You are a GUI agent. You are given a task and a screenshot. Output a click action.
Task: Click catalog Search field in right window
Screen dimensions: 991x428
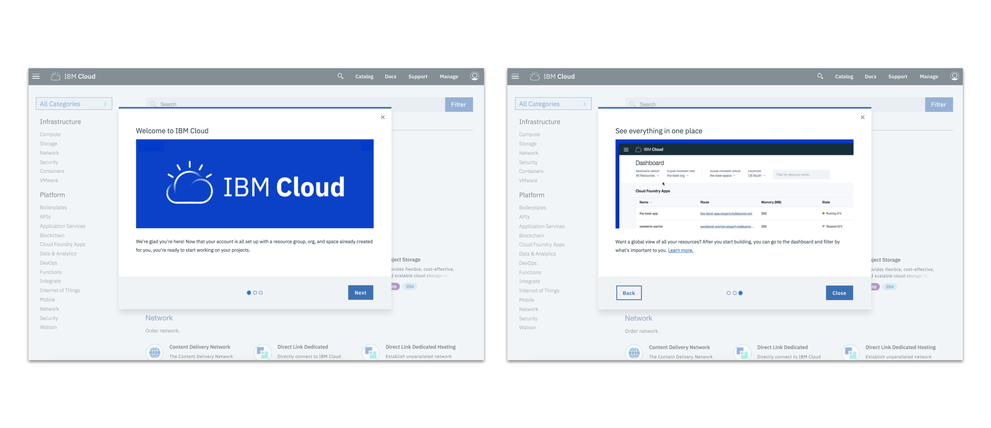click(775, 103)
